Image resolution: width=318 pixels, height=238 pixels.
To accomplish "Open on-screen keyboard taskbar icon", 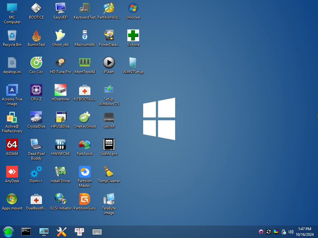I will pos(97,232).
